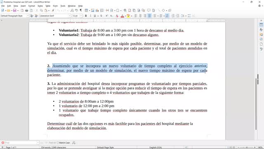The image size is (264, 149).
Task: Open the font size 12 pt dropdown
Action: [x=81, y=16]
